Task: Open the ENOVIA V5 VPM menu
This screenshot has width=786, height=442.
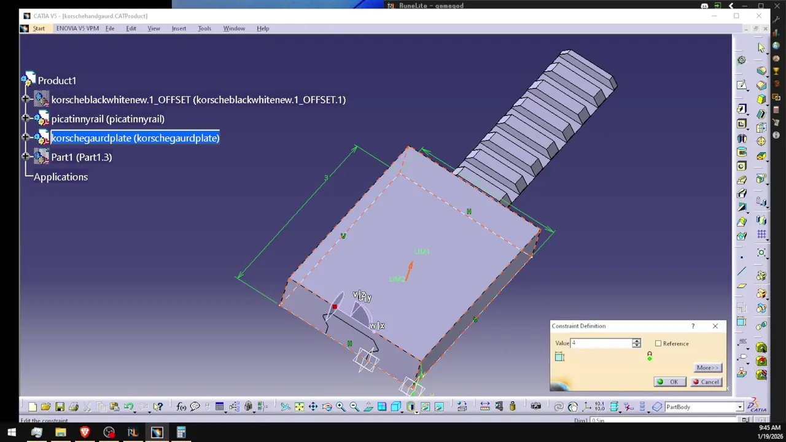Action: (77, 28)
